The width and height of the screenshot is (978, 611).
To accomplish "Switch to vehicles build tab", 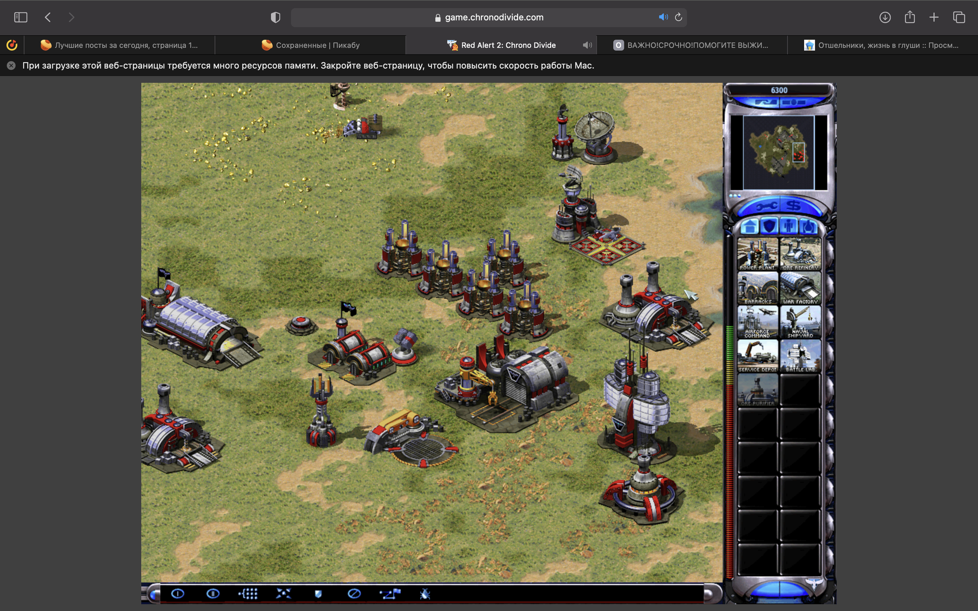I will click(x=808, y=226).
